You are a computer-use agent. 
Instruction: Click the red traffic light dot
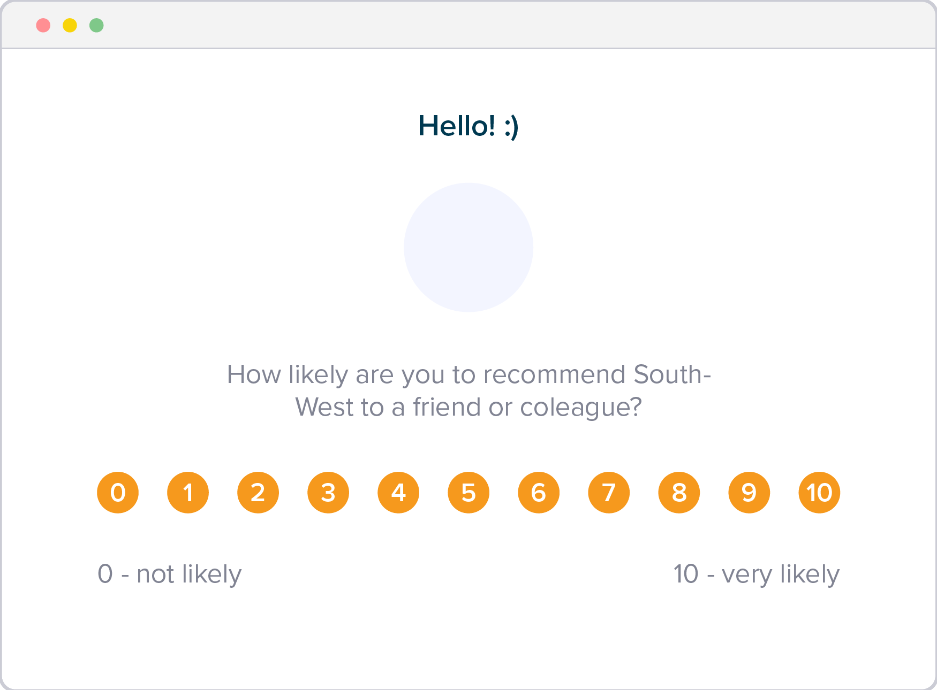coord(44,25)
